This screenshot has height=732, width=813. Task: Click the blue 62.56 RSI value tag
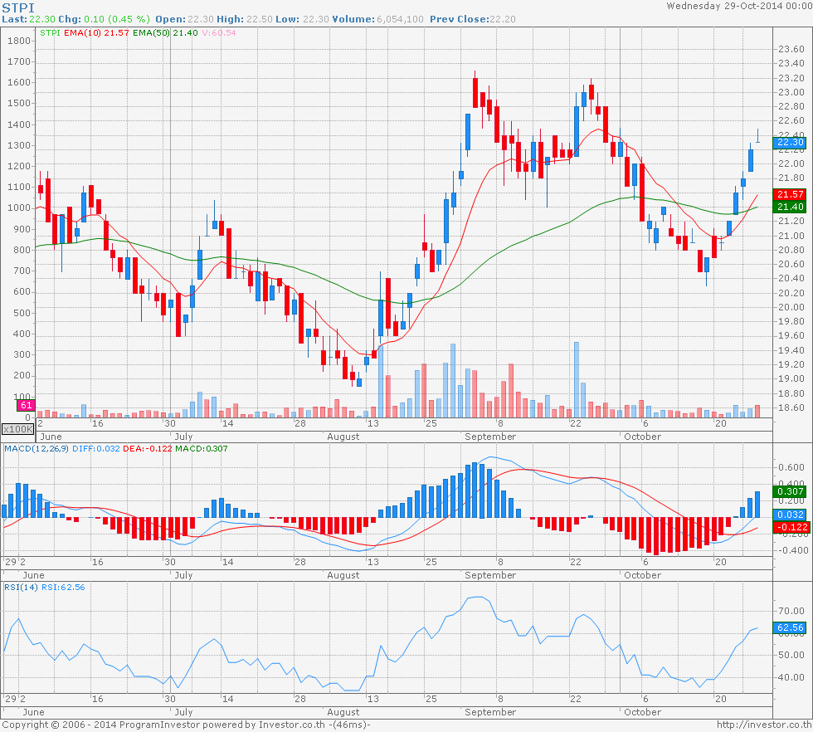click(790, 627)
